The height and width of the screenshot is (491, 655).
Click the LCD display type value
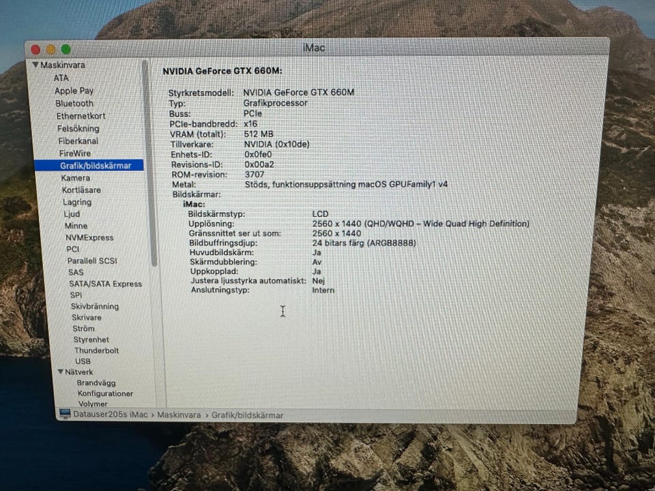320,213
